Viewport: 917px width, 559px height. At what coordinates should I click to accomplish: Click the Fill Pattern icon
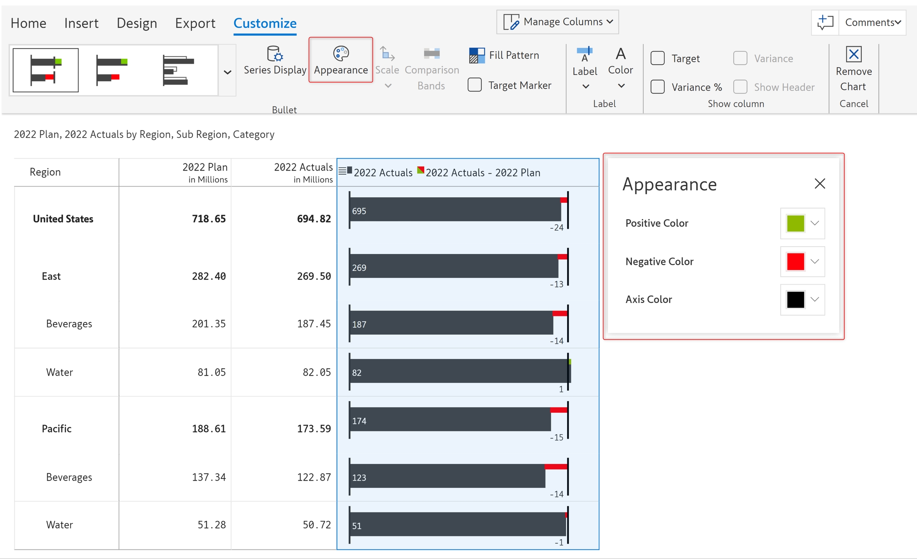[477, 55]
